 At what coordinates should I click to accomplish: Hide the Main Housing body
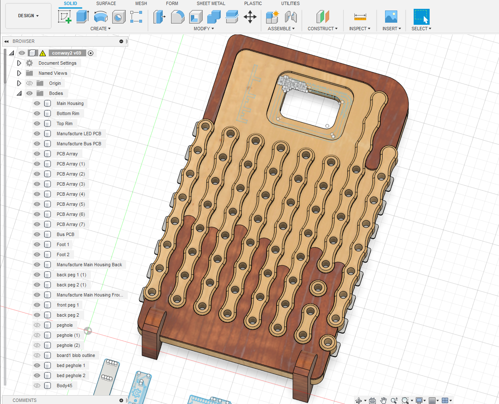pos(37,103)
